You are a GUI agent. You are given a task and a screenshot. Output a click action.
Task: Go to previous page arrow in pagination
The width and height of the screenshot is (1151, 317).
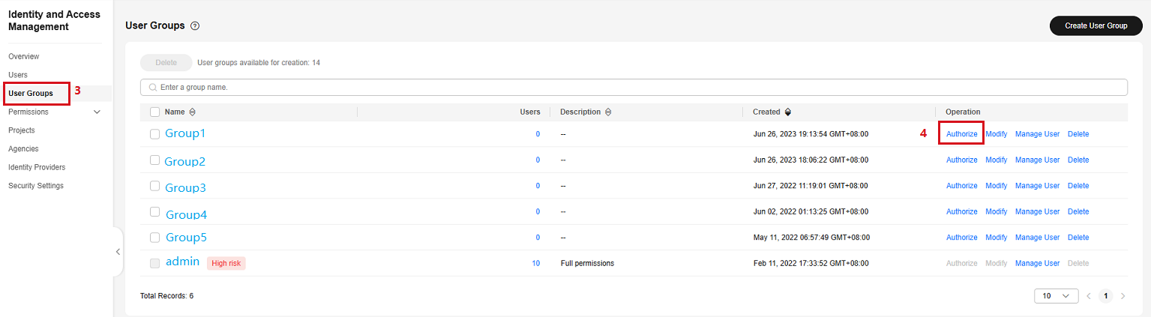pos(1090,296)
